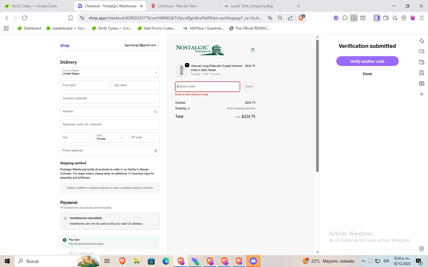The width and height of the screenshot is (428, 267).
Task: Click the shop logo link
Action: click(x=65, y=46)
